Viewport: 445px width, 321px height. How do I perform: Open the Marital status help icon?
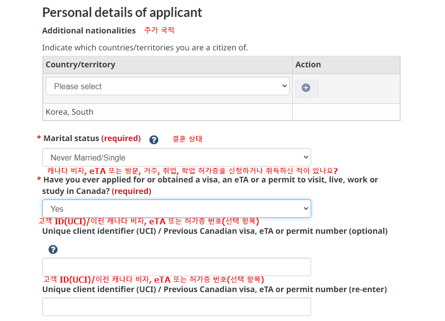[x=154, y=140]
